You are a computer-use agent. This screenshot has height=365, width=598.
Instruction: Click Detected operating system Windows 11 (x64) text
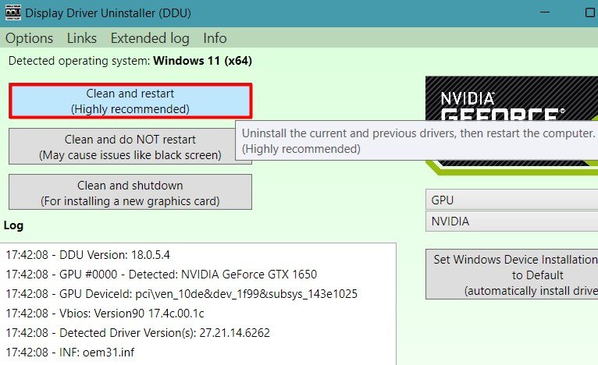coord(130,61)
